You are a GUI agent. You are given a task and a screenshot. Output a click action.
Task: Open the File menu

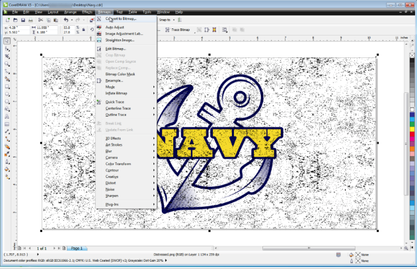pyautogui.click(x=15, y=12)
